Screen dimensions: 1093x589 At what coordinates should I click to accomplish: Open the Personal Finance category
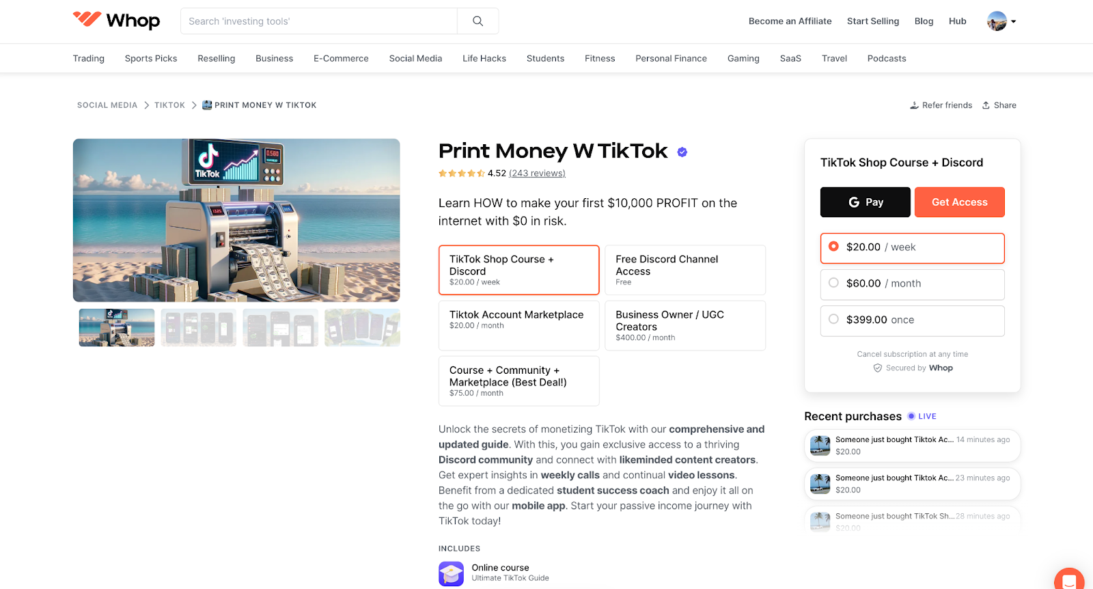click(x=671, y=59)
